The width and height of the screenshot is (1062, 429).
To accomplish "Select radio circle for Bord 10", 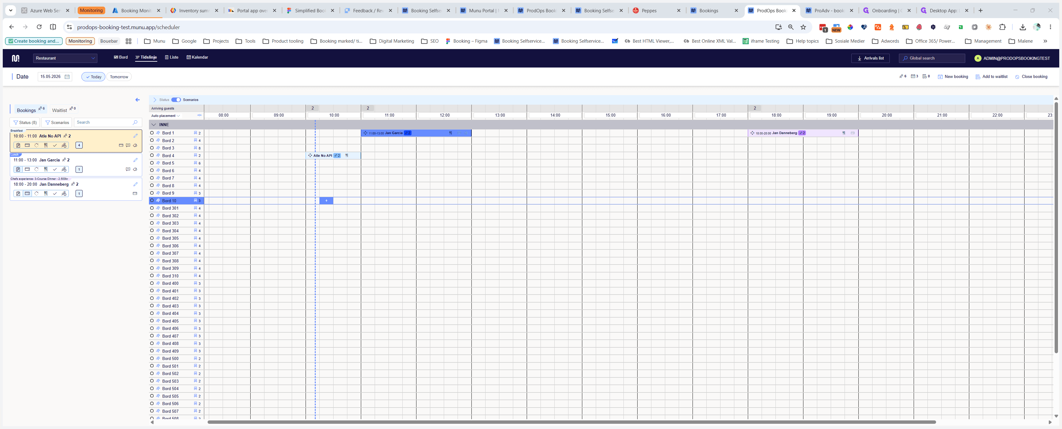I will coord(152,201).
